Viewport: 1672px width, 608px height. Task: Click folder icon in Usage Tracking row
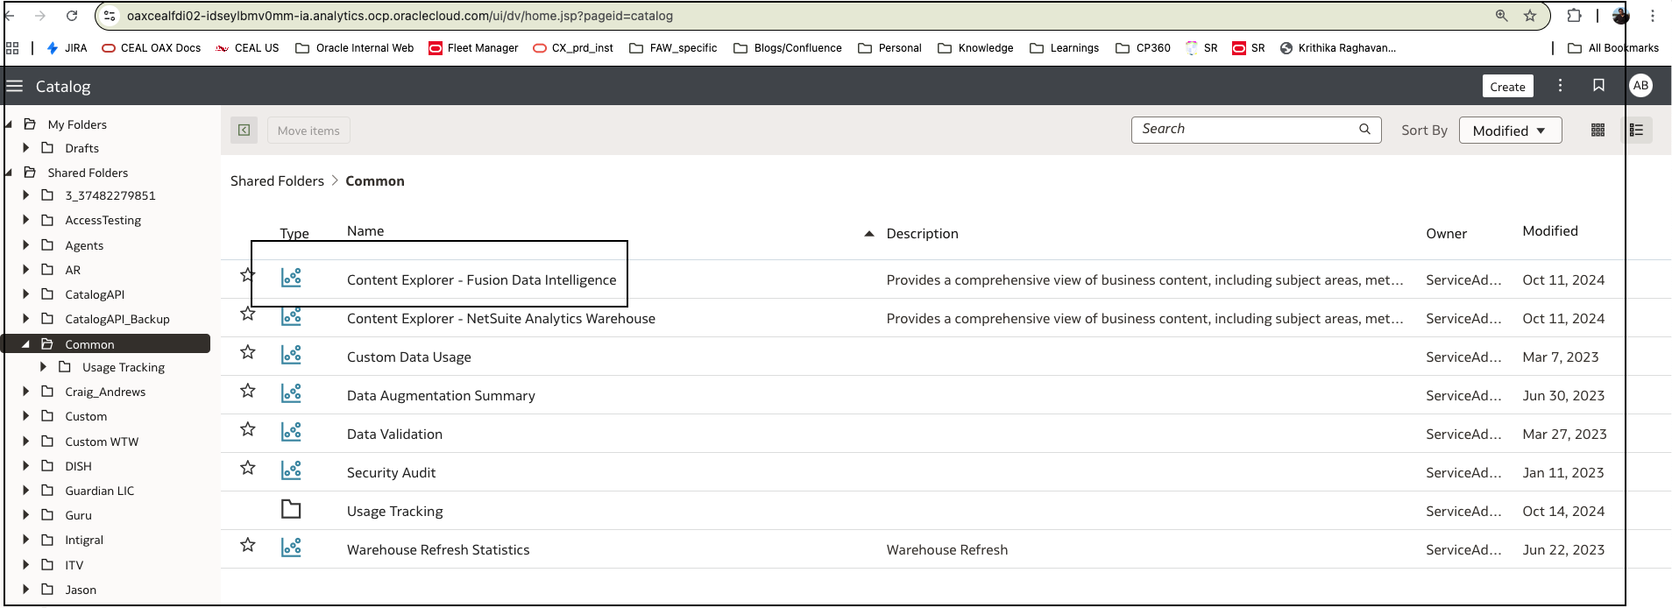point(291,509)
